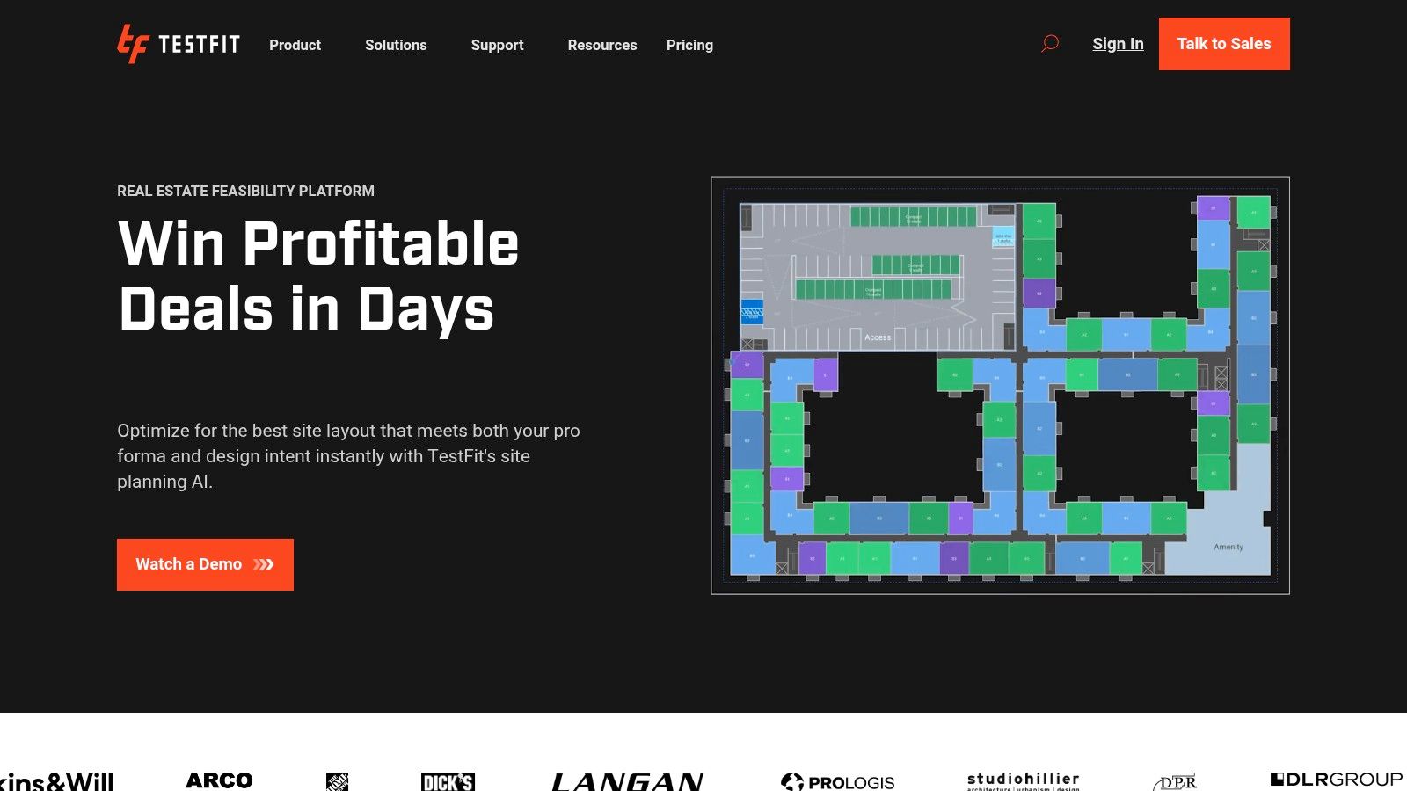Go to the Pricing page
The width and height of the screenshot is (1407, 791).
689,45
